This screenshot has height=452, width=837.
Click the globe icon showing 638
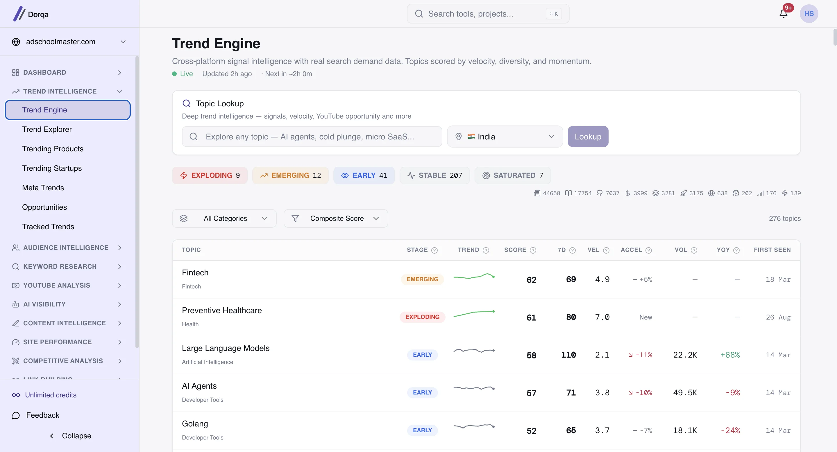click(x=711, y=193)
